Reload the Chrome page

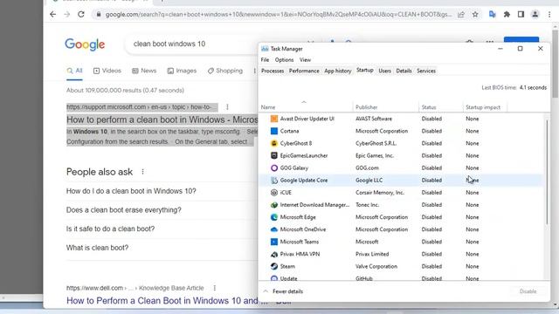click(x=81, y=15)
